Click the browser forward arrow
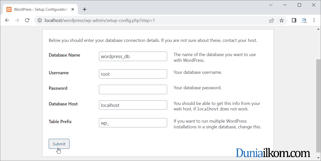Viewport: 321px width, 161px height. tap(17, 20)
